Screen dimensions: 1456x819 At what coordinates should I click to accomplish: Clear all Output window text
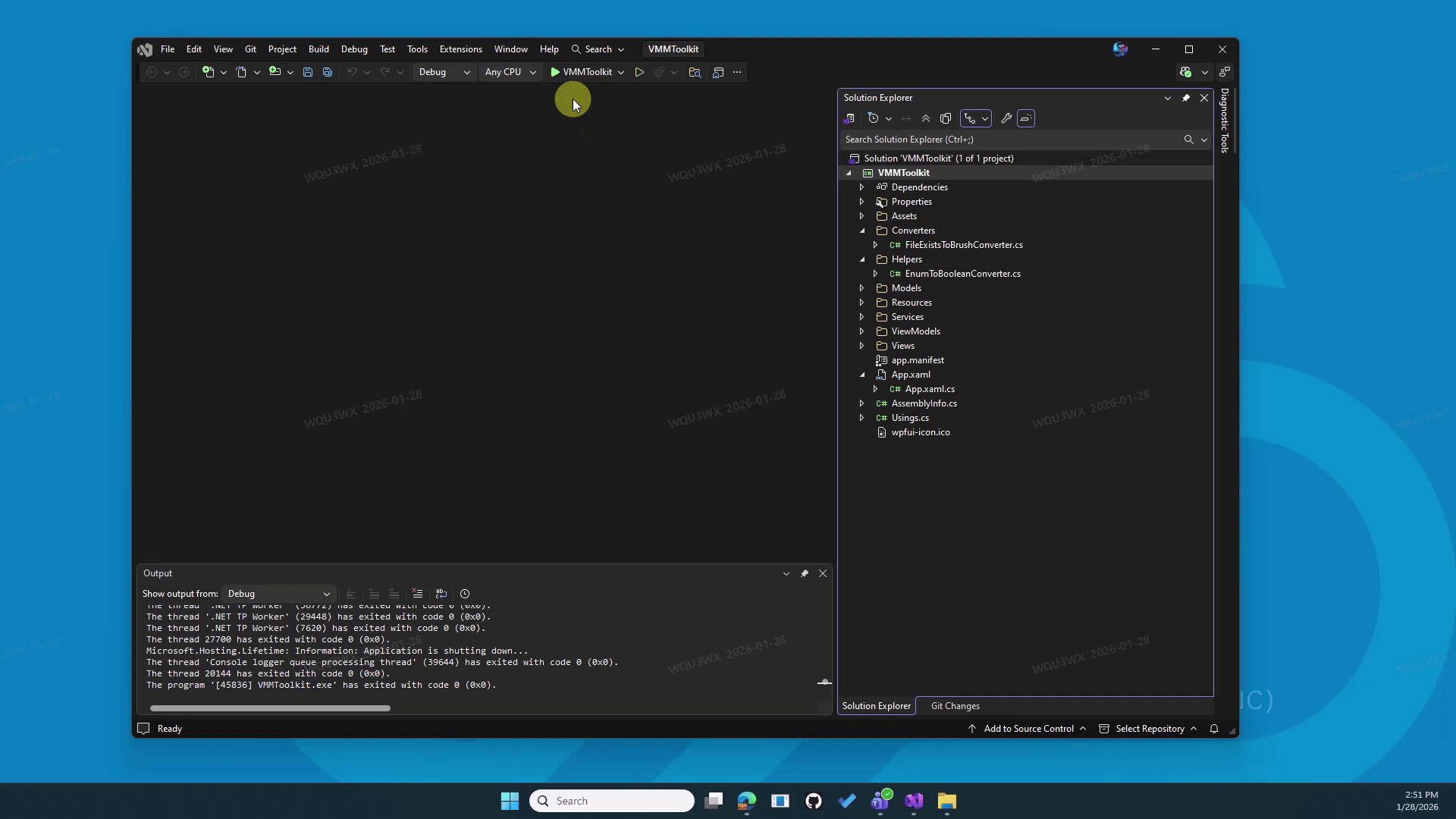coord(416,594)
